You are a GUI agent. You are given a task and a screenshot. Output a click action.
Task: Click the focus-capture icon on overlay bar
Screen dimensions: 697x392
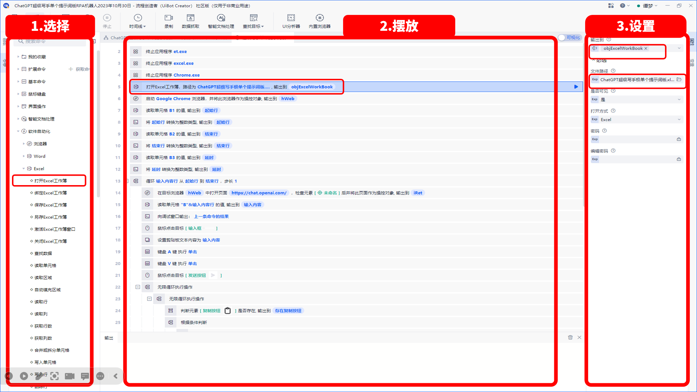point(54,376)
